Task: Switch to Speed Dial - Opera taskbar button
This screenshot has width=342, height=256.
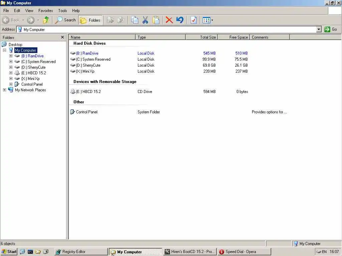Action: pos(244,252)
